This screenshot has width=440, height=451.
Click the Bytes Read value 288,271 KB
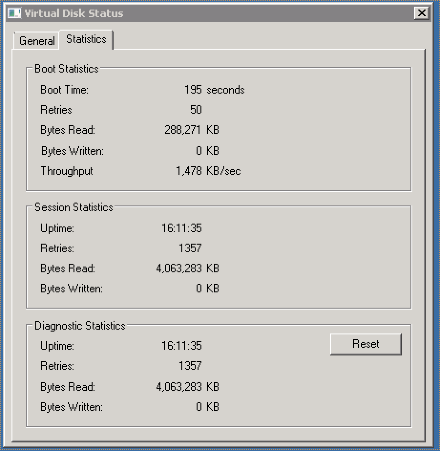[x=192, y=130]
